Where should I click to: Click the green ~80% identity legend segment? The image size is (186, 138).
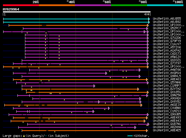point(129,5)
